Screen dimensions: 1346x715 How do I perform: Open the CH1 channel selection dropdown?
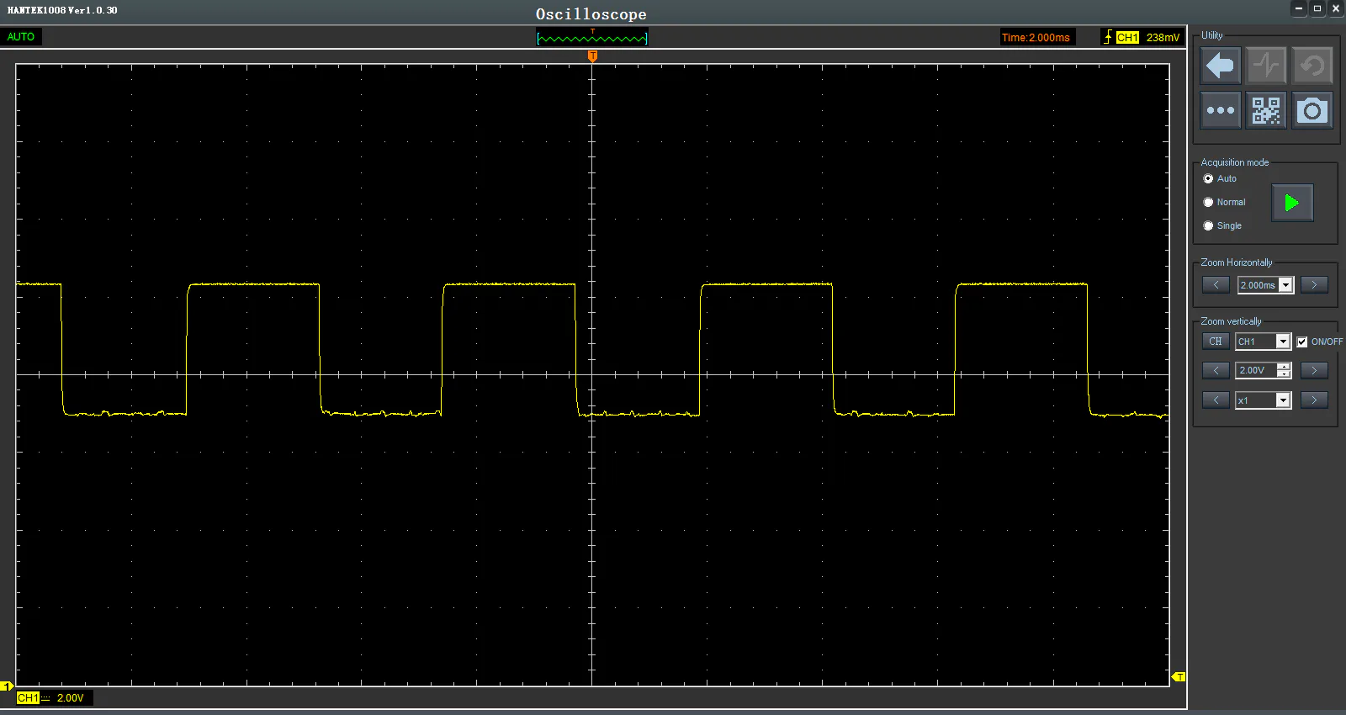(1283, 342)
